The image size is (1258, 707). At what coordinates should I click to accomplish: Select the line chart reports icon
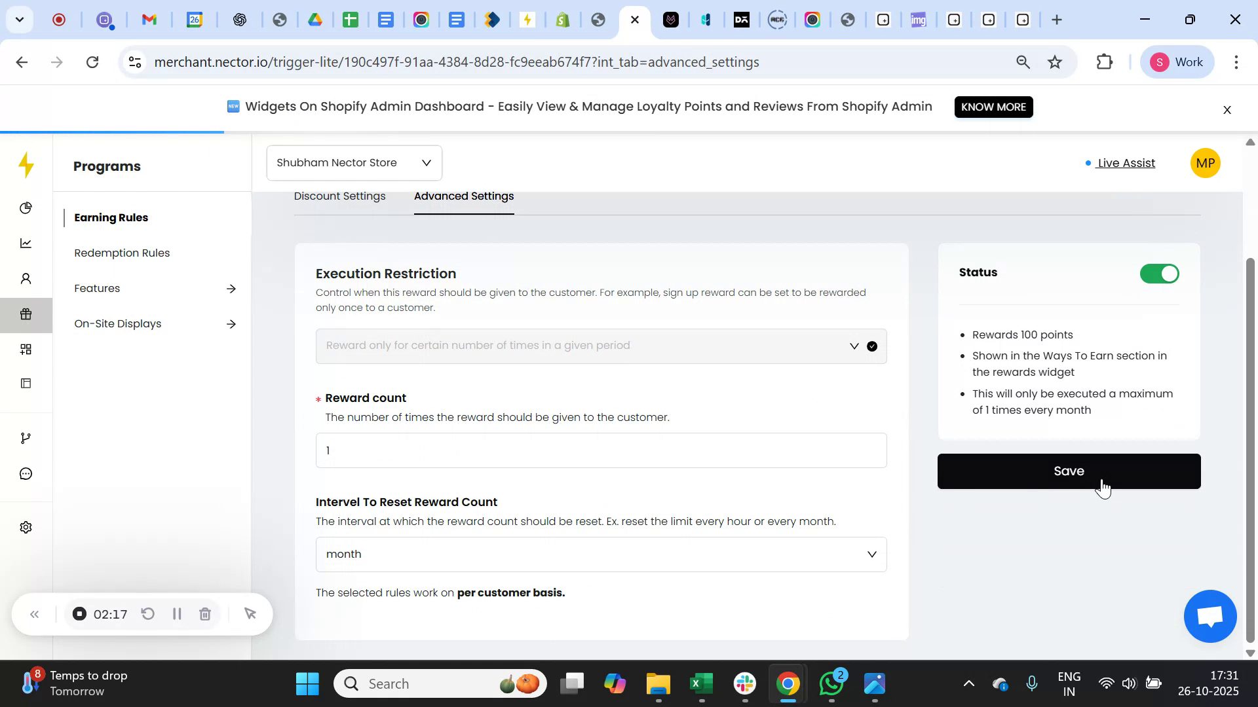pyautogui.click(x=26, y=243)
